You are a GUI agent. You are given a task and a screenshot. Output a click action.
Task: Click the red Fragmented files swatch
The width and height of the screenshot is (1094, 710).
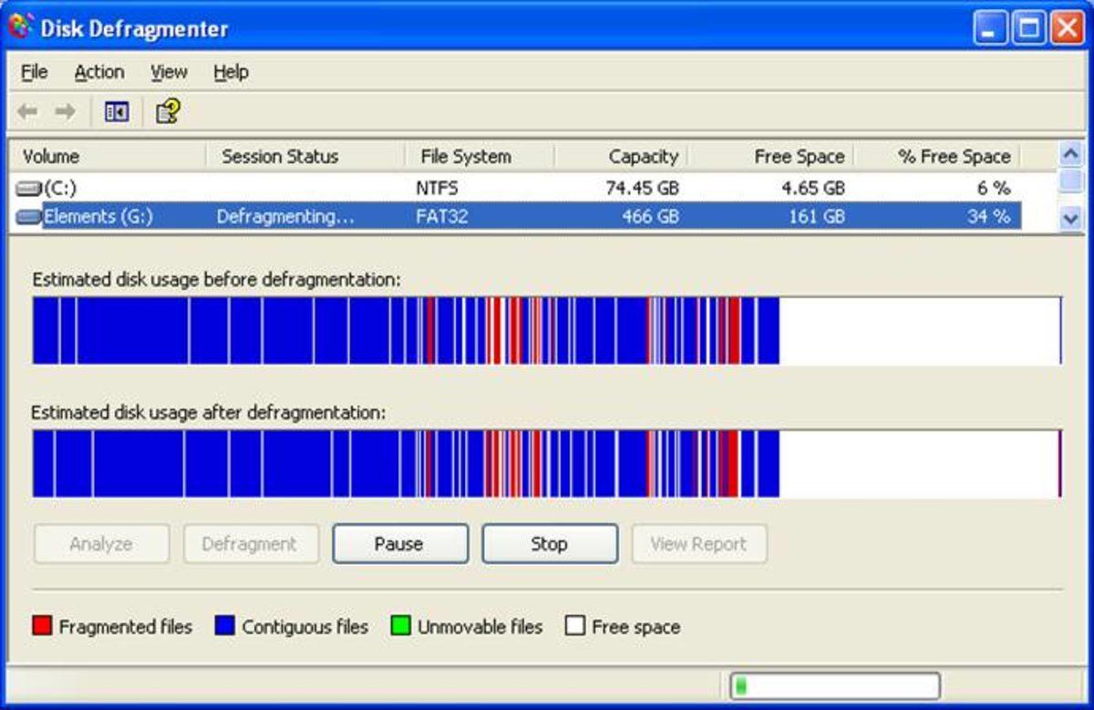(x=42, y=626)
